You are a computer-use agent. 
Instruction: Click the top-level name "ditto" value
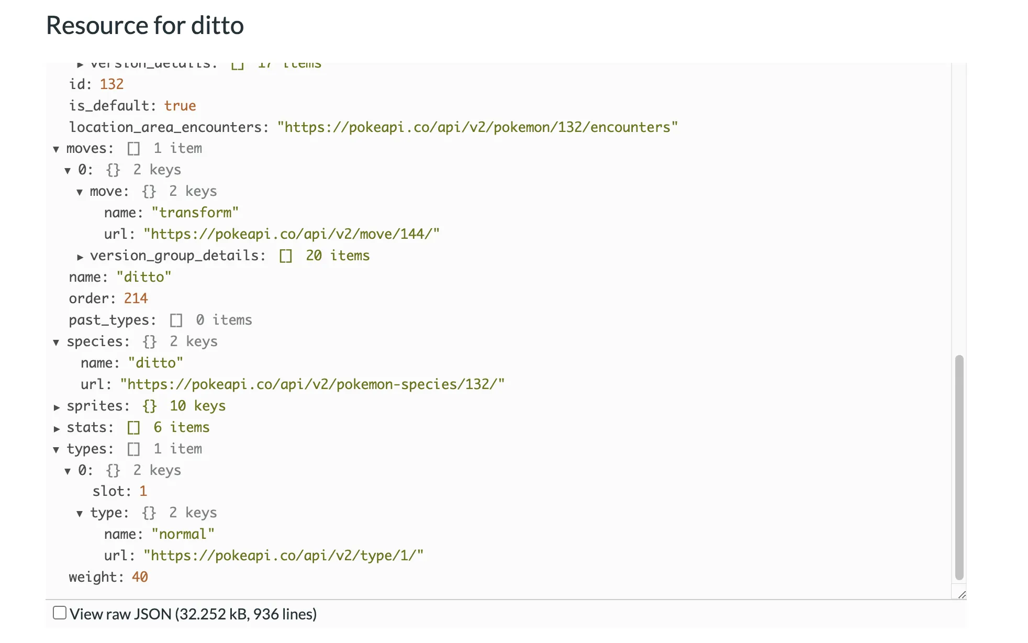click(x=144, y=277)
